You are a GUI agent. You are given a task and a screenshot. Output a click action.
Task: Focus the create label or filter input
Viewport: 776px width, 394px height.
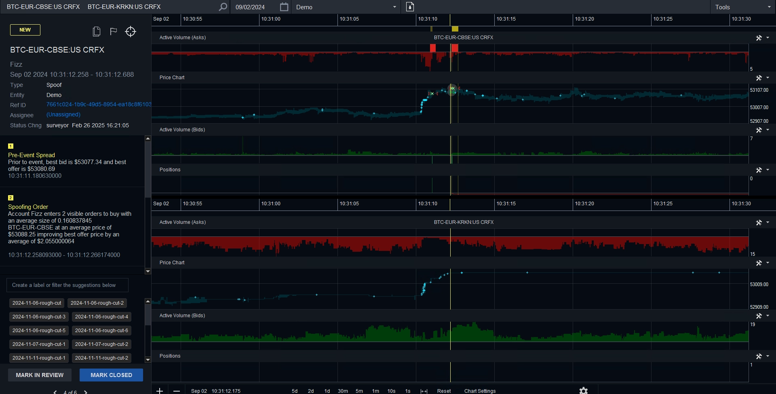(67, 285)
